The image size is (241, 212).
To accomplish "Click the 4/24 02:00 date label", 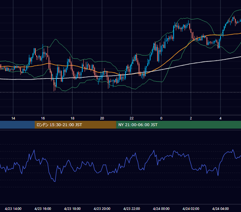I will click(x=191, y=208).
